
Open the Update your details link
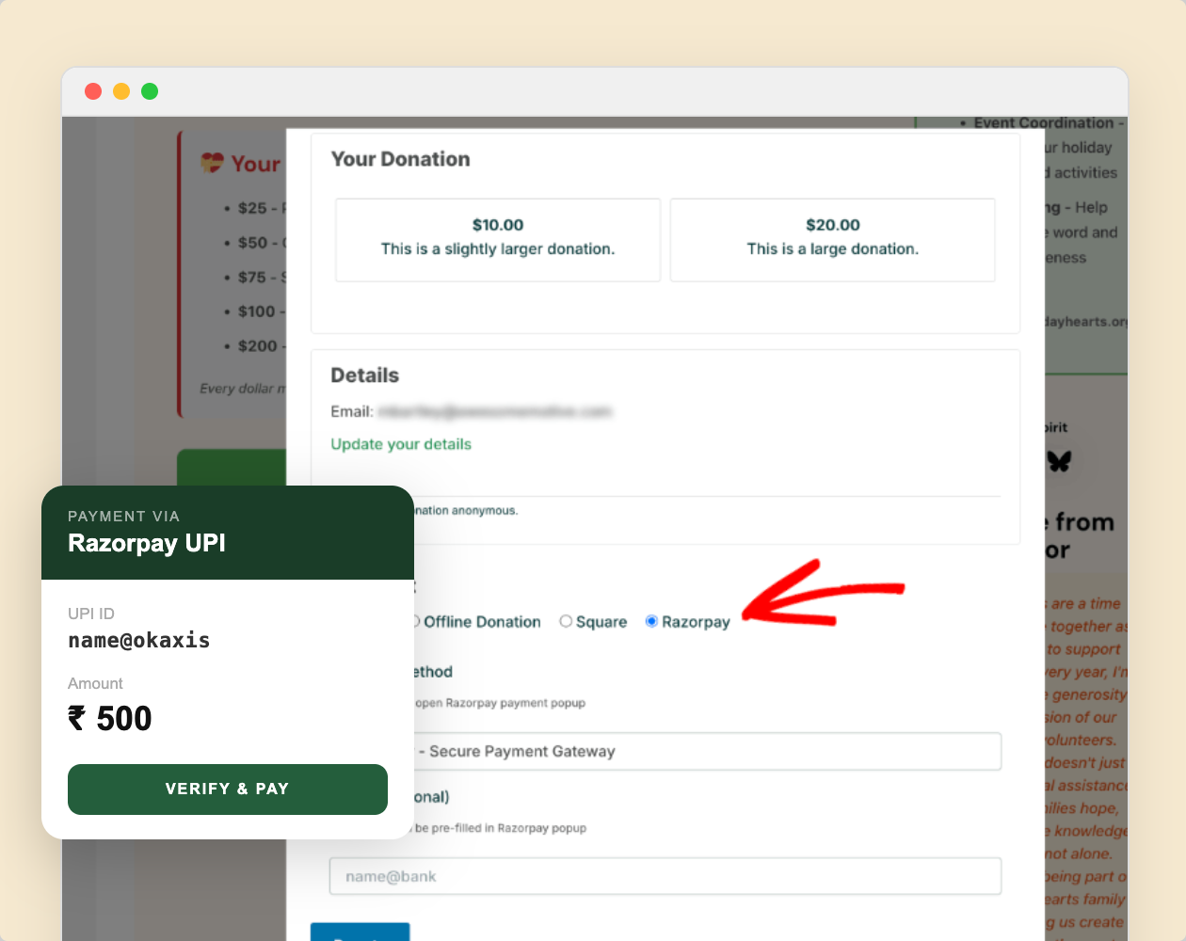coord(401,444)
